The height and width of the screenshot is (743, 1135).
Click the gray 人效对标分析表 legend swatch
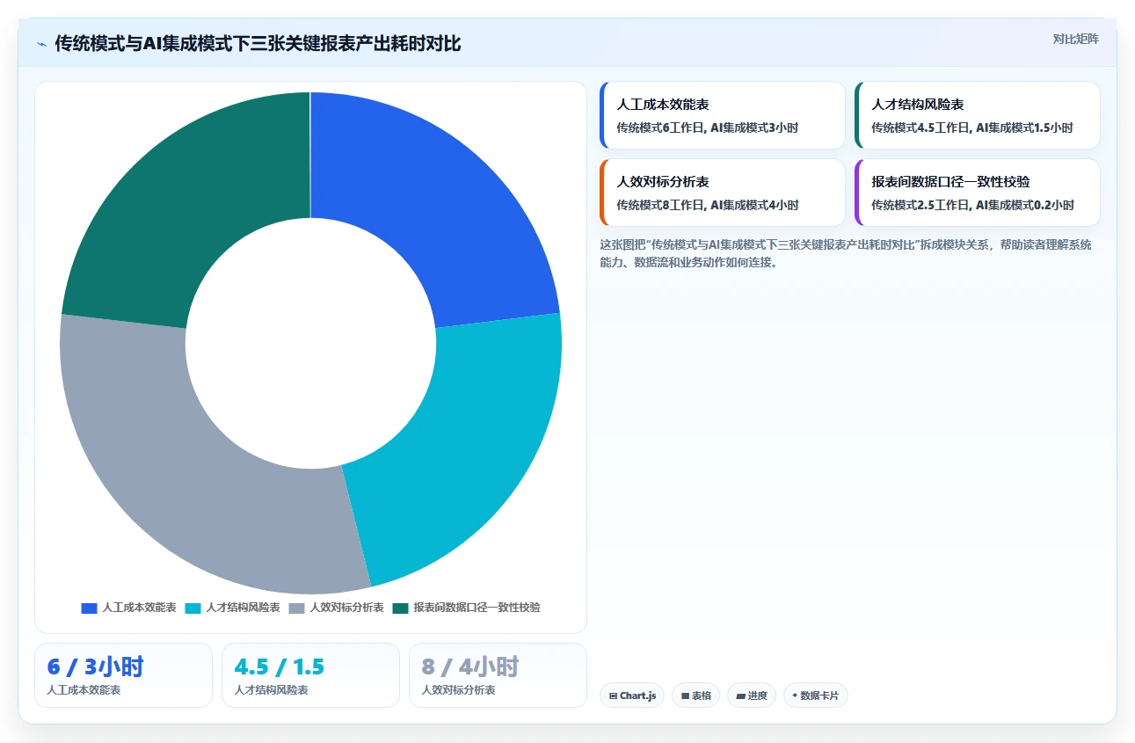pos(296,608)
